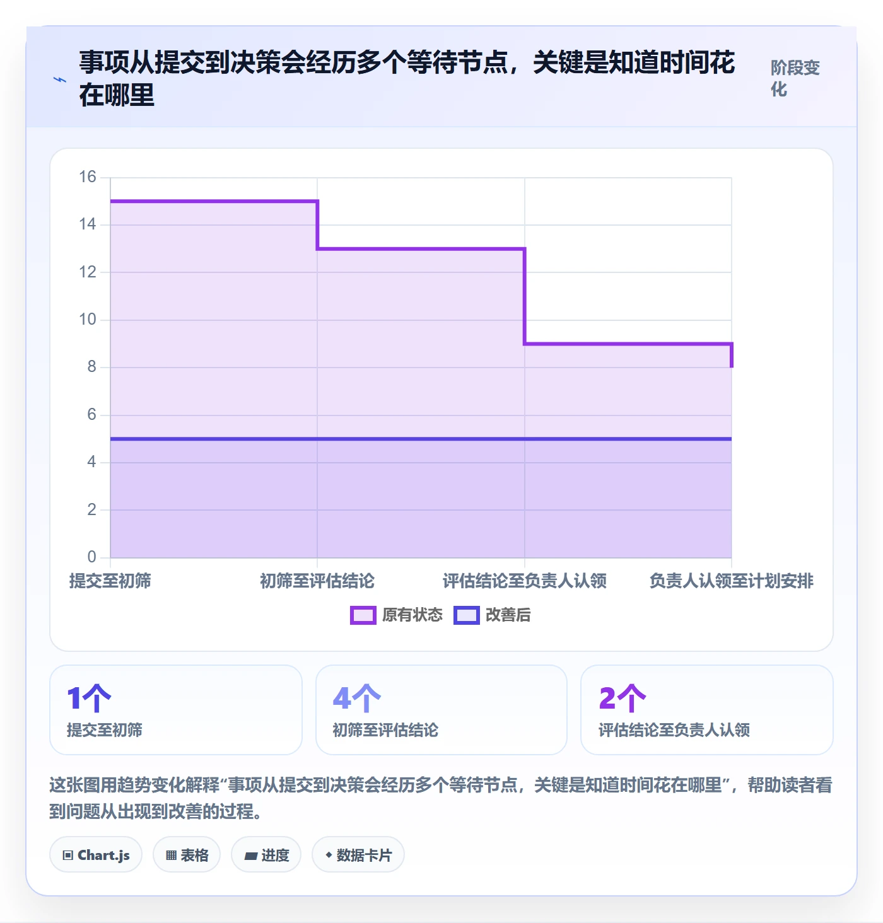Click the bar icon on 进度 tag
Image resolution: width=883 pixels, height=923 pixels.
coord(251,856)
